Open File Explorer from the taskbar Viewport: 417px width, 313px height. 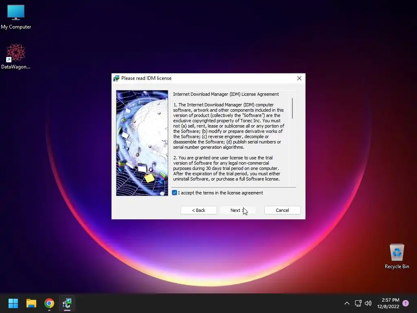pos(31,303)
